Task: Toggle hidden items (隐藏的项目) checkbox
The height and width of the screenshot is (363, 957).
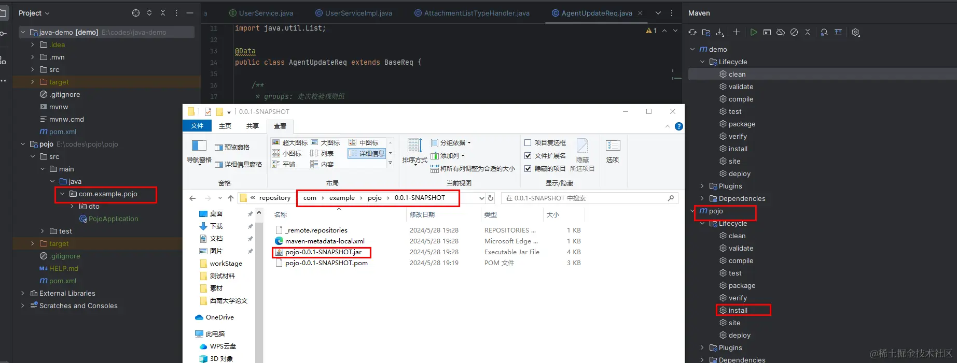Action: [x=545, y=168]
